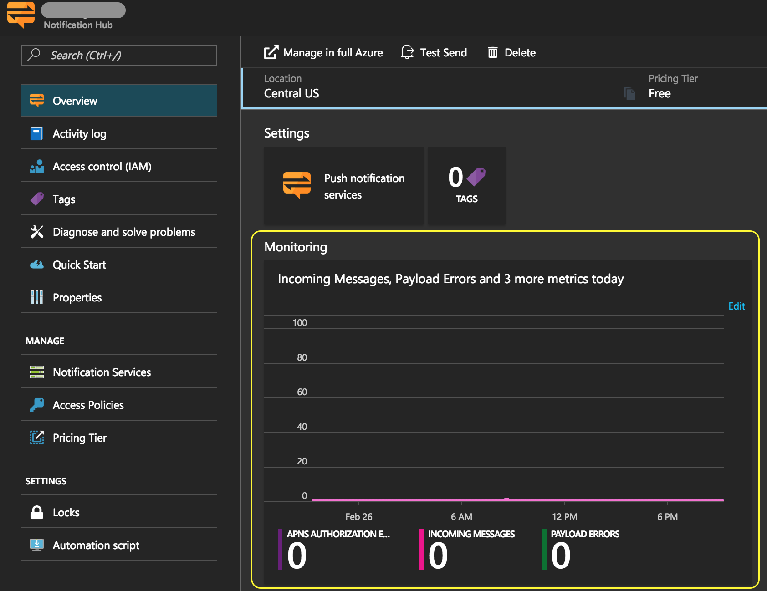Click the Test Send bell icon
This screenshot has width=767, height=591.
pyautogui.click(x=407, y=52)
